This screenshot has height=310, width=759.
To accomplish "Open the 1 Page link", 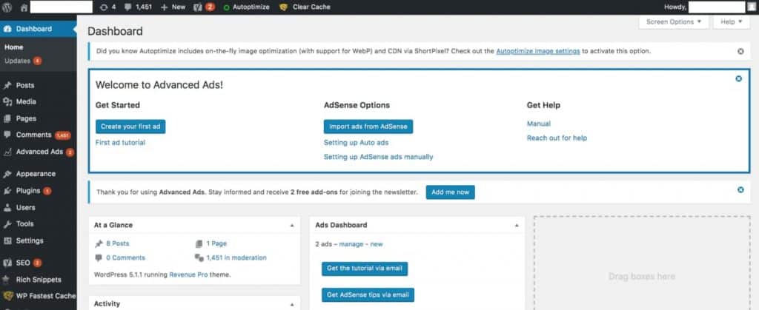I will [216, 244].
